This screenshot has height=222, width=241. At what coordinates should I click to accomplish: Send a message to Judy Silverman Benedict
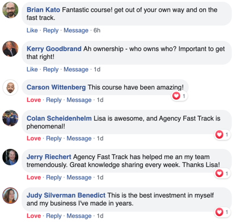tap(79, 216)
